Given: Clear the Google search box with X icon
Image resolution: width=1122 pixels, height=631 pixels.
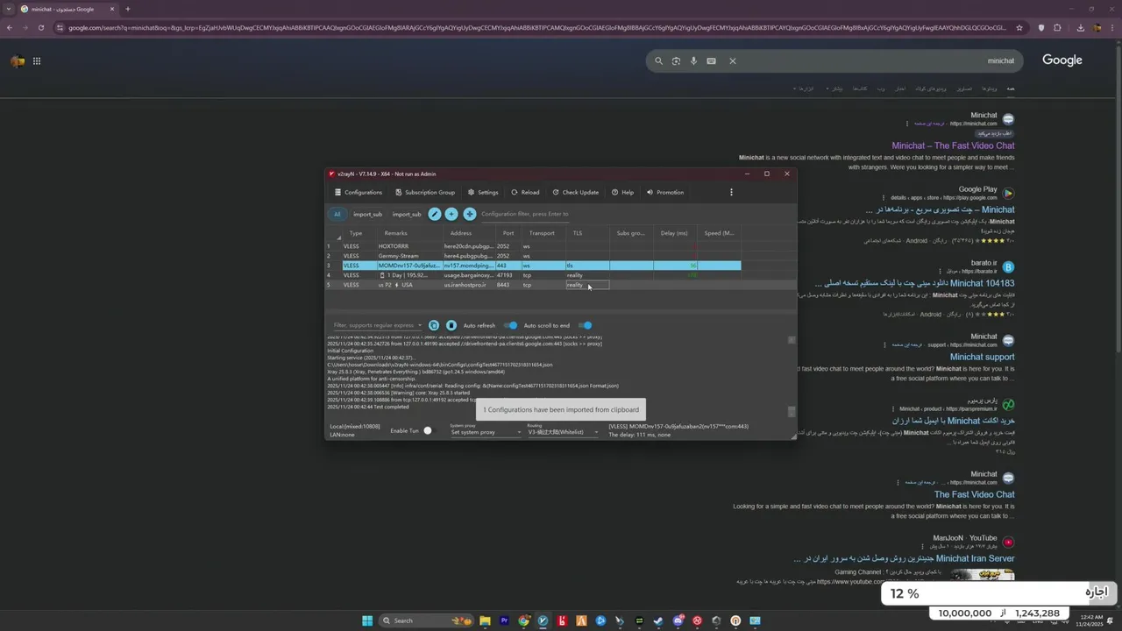Looking at the screenshot, I should coord(733,60).
